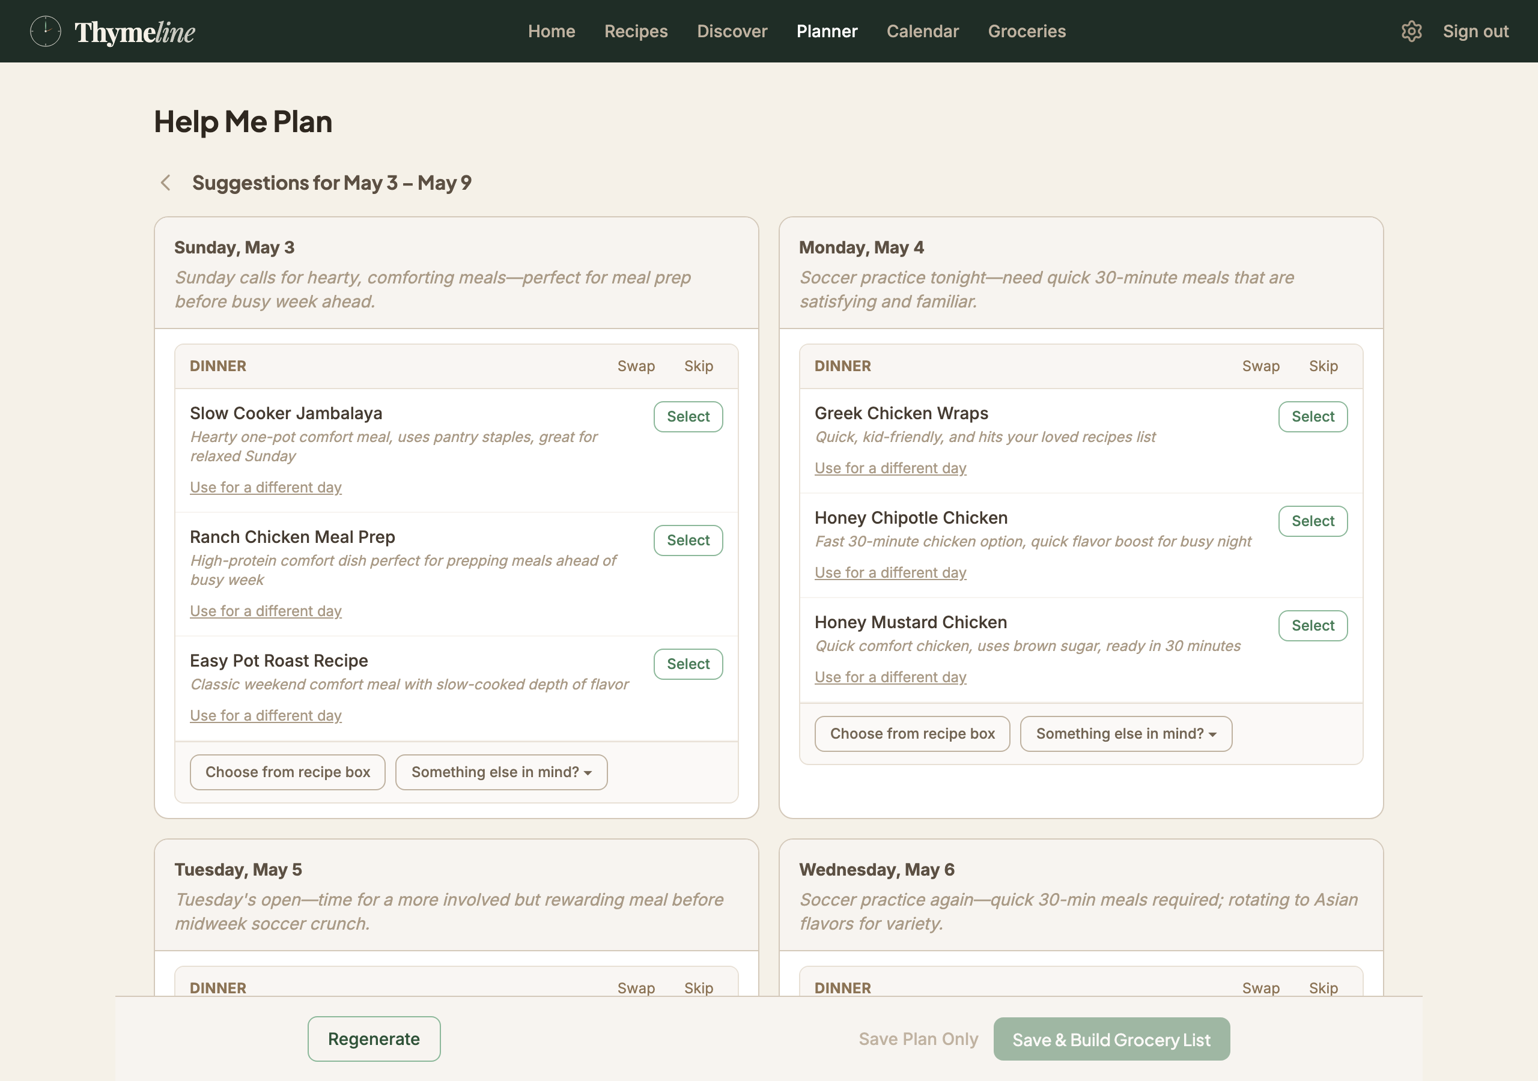
Task: Open the Groceries section
Action: [1026, 31]
